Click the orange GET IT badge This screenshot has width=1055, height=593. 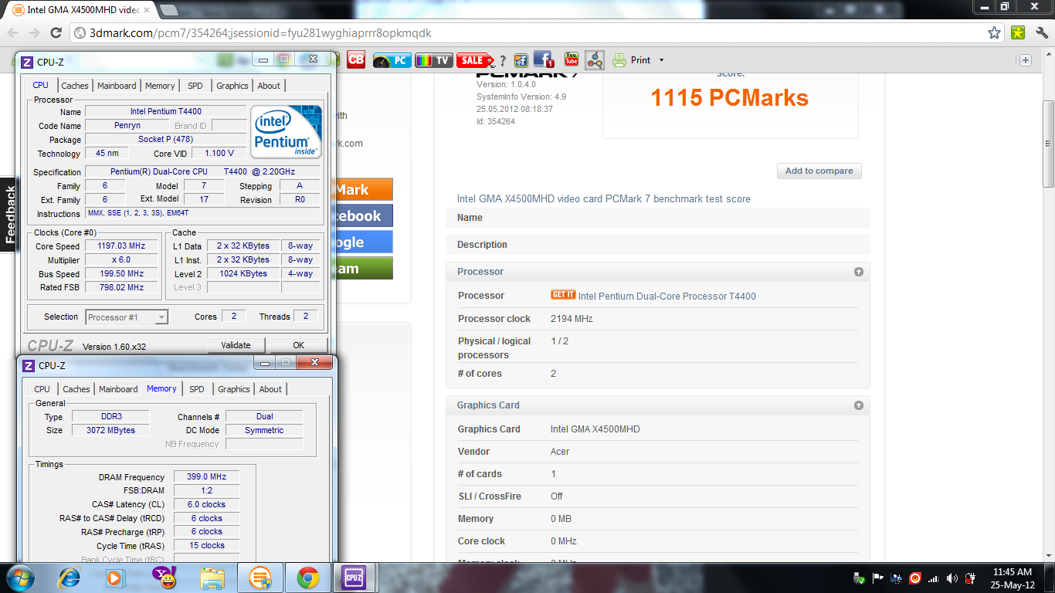click(x=563, y=295)
